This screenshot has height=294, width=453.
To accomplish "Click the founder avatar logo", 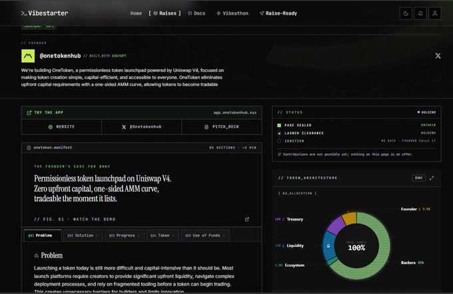I will (28, 56).
